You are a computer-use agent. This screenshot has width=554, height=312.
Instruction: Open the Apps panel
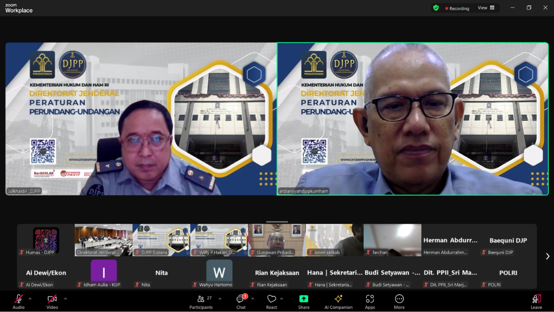370,302
